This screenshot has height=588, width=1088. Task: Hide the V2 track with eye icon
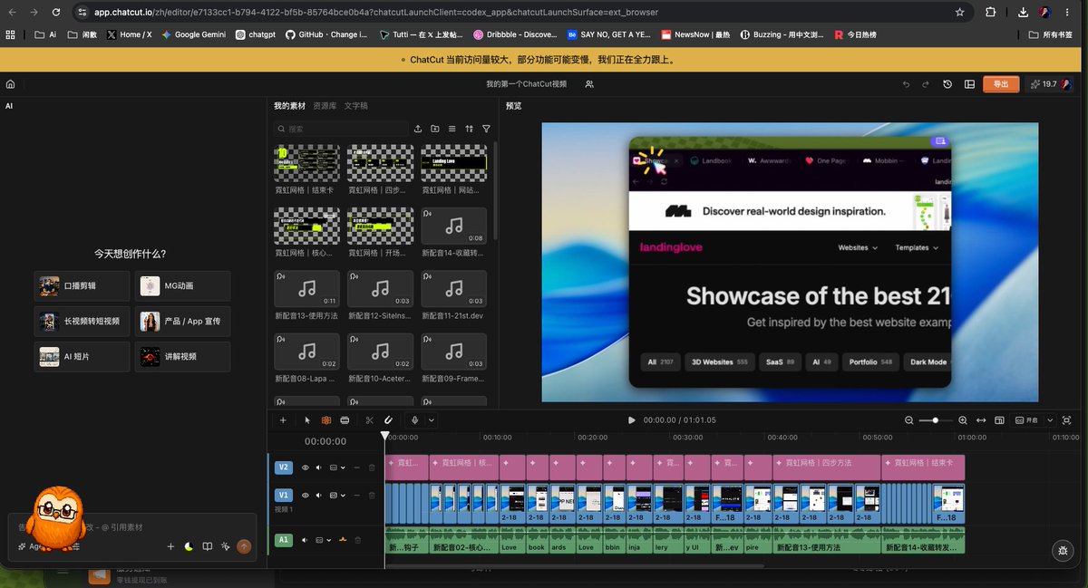[x=306, y=468]
